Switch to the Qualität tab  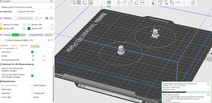[x=4, y=46]
